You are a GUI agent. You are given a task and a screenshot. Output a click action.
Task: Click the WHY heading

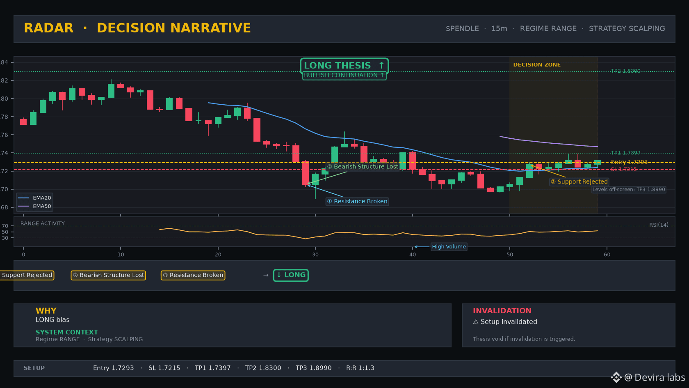tap(46, 311)
